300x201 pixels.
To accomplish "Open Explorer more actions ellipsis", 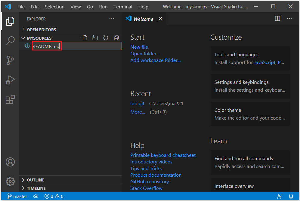I will (x=112, y=19).
